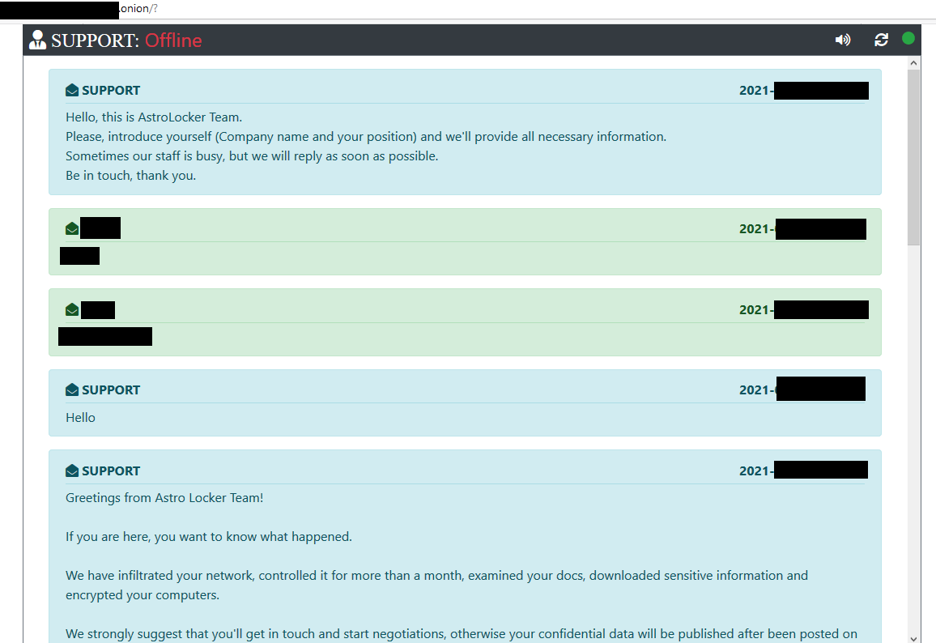Click the refresh chat icon
The width and height of the screenshot is (936, 643).
[x=881, y=40]
